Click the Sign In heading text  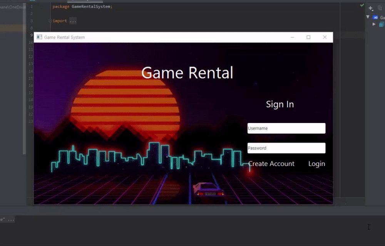[x=280, y=104]
